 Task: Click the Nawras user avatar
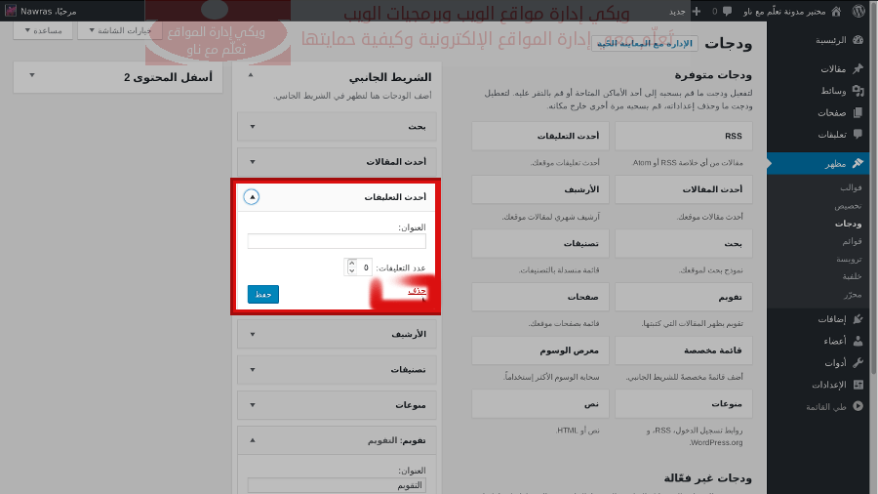tap(11, 11)
